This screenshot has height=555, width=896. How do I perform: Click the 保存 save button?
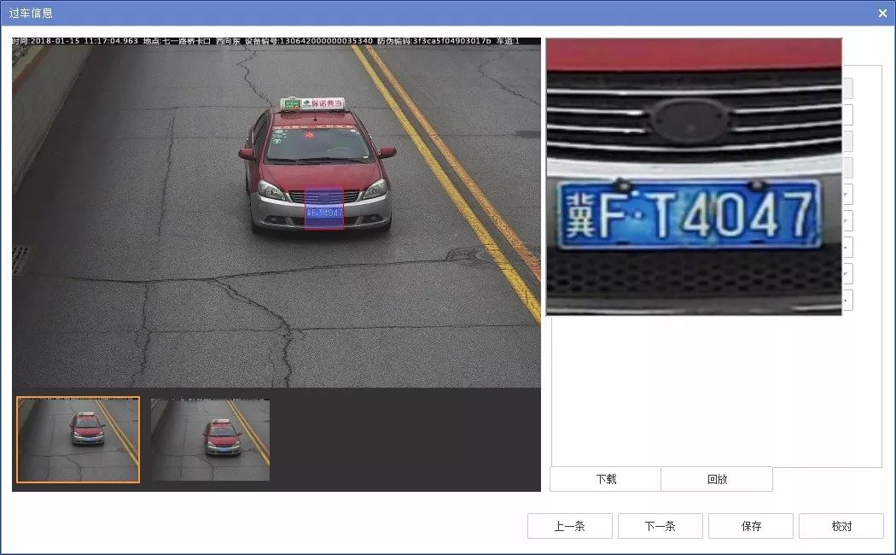751,526
